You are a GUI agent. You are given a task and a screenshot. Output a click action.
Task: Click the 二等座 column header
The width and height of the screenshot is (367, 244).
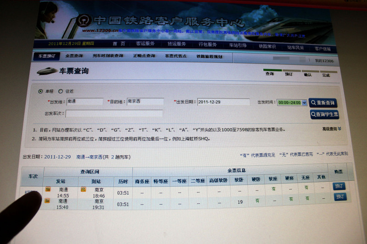tap(198, 180)
